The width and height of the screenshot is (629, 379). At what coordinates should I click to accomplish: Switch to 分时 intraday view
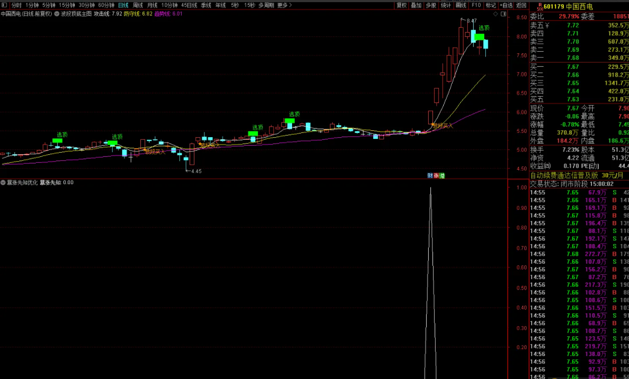coord(16,5)
